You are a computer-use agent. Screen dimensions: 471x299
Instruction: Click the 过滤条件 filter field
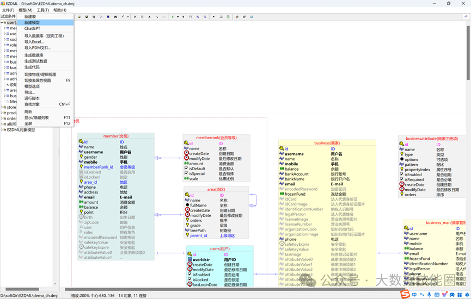8,16
